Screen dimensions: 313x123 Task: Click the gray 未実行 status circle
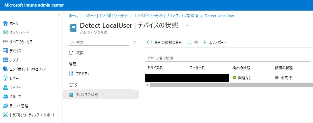pyautogui.click(x=277, y=78)
